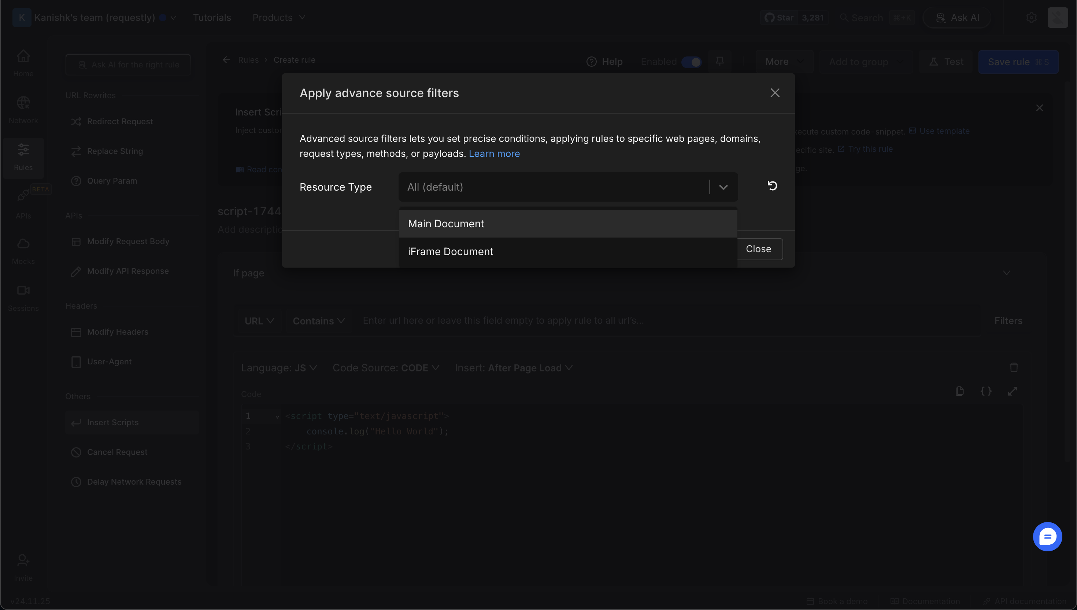The width and height of the screenshot is (1077, 610).
Task: Click the Save rule button
Action: [1018, 62]
